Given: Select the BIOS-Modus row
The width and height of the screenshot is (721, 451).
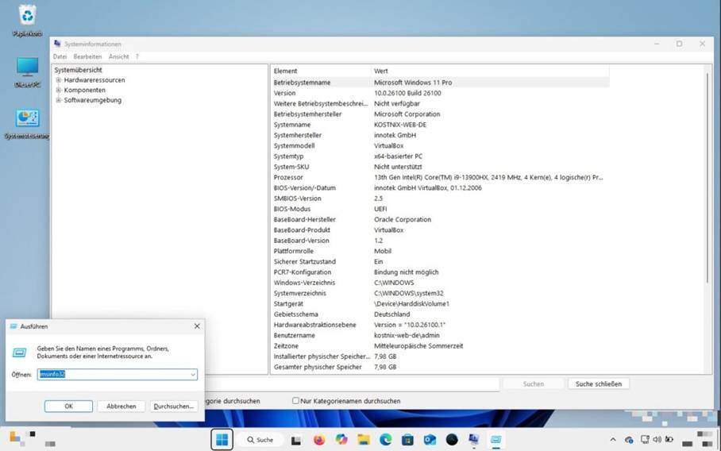Looking at the screenshot, I should (441, 209).
